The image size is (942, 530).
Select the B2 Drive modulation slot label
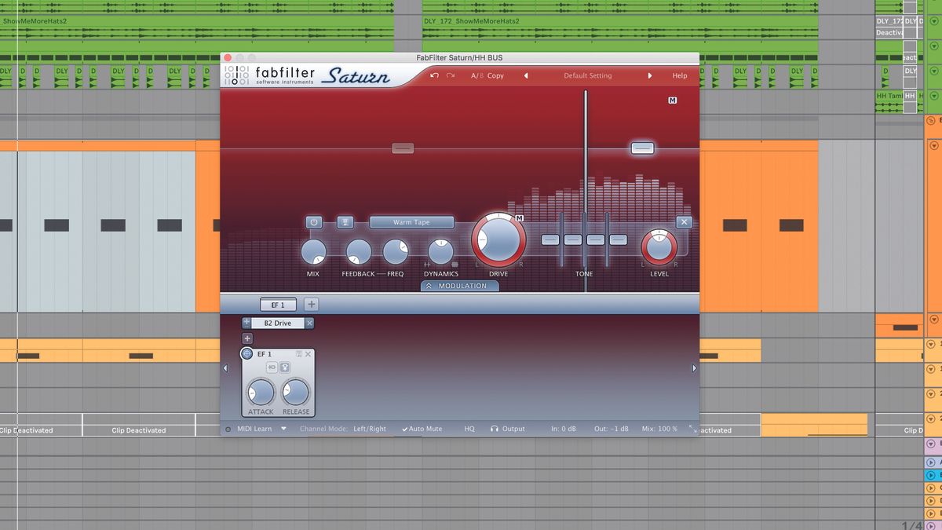279,323
